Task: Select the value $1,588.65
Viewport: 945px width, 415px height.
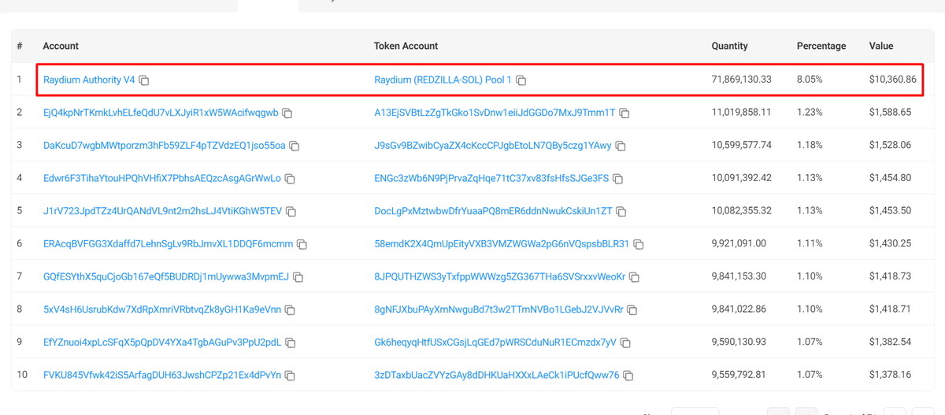Action: (x=890, y=113)
